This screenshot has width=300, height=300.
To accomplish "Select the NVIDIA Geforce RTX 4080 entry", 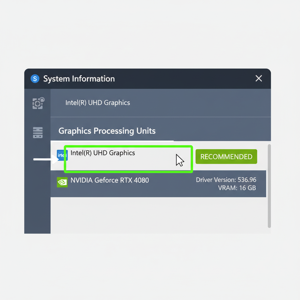I will click(110, 180).
